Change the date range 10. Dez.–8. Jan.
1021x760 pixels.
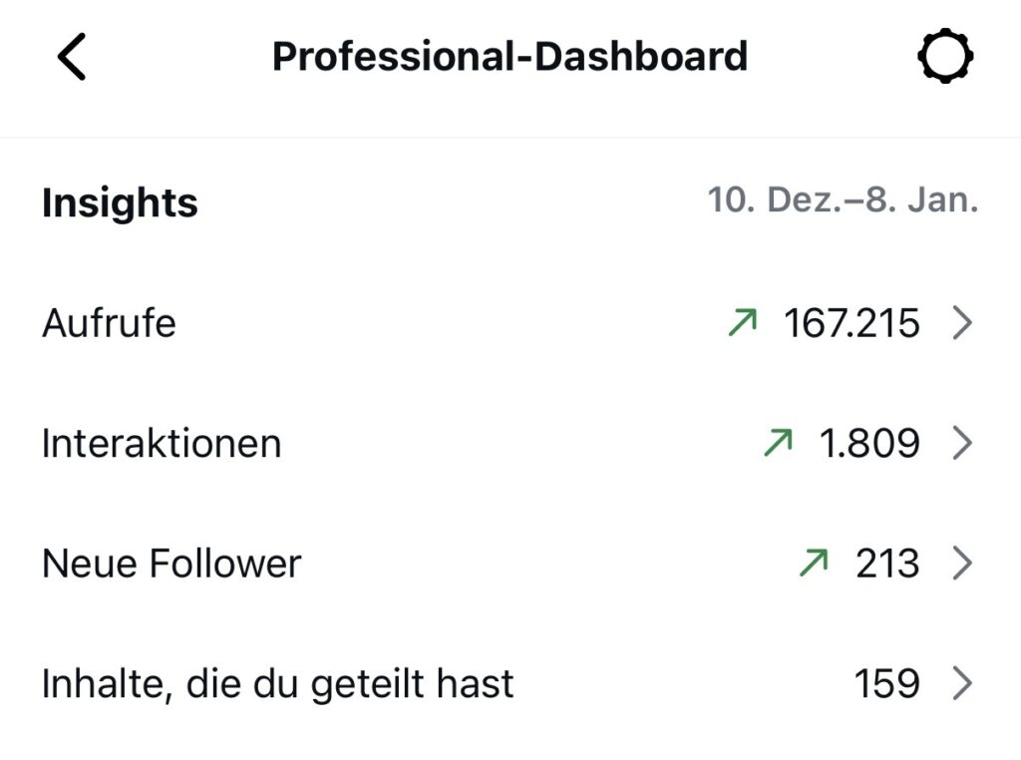[843, 199]
